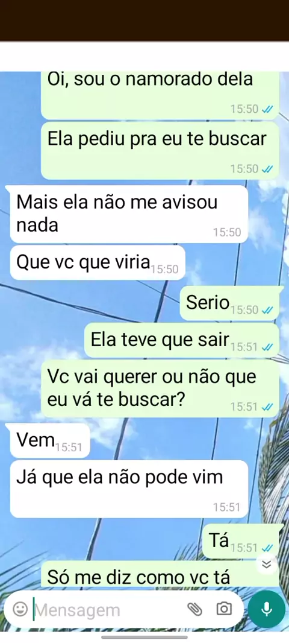Open the camera from message bar
The width and height of the screenshot is (289, 643).
224,609
